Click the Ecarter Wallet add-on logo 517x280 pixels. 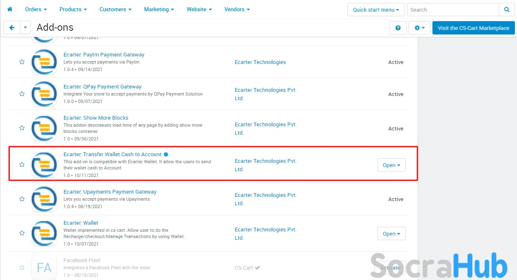click(44, 233)
